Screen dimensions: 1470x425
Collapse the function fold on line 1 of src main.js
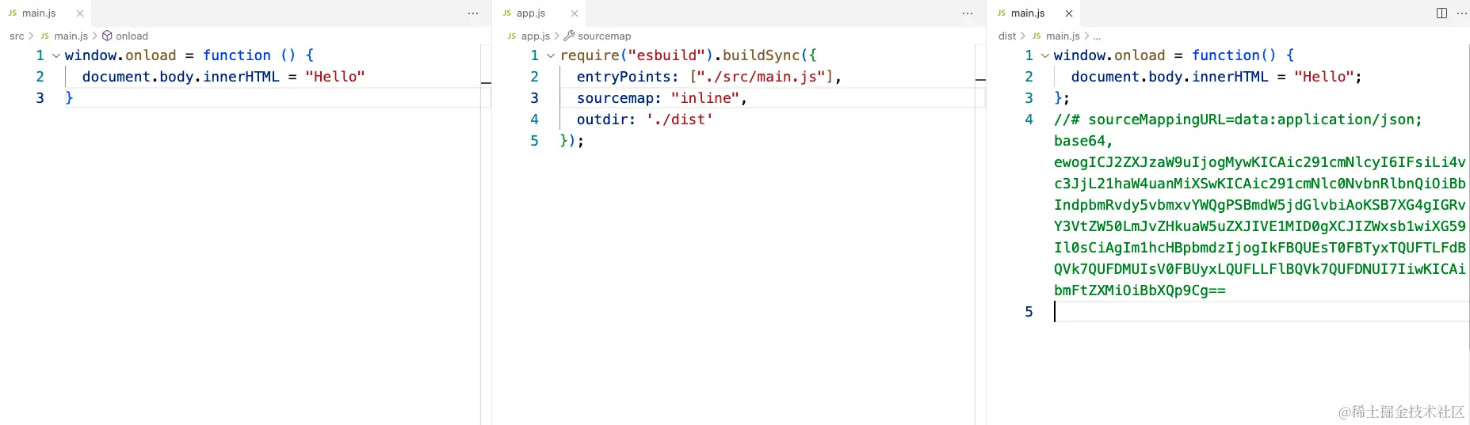point(56,55)
